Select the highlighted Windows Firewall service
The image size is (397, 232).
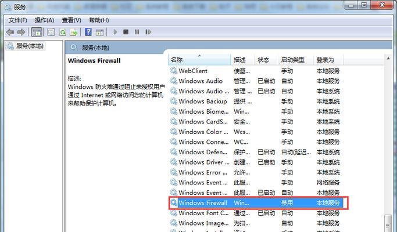pyautogui.click(x=256, y=202)
